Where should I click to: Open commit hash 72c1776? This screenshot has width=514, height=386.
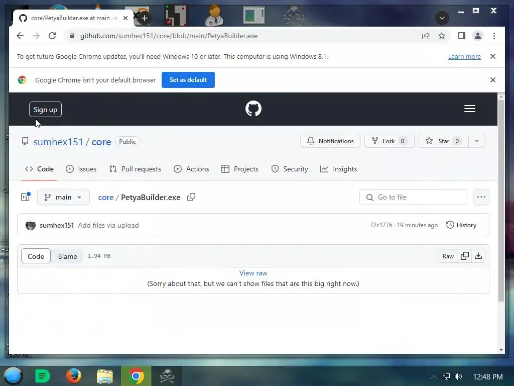[381, 225]
